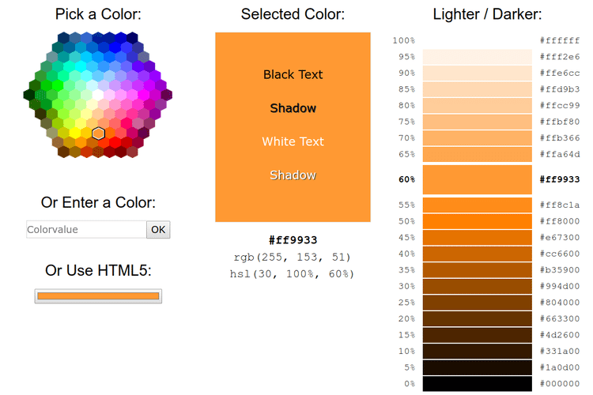Image resolution: width=593 pixels, height=395 pixels.
Task: Choose the #e67300 45% swatch
Action: (x=478, y=237)
